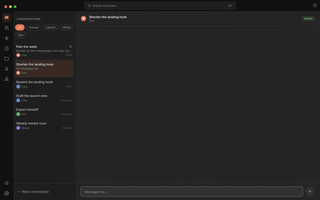Click the search magnifier icon
Viewport: 320px width, 200px height.
coord(89,6)
